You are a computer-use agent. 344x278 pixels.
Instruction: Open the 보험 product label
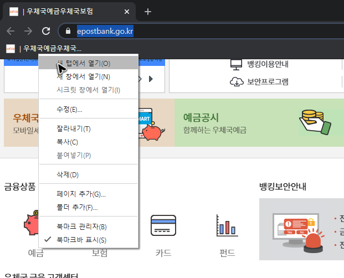click(99, 253)
